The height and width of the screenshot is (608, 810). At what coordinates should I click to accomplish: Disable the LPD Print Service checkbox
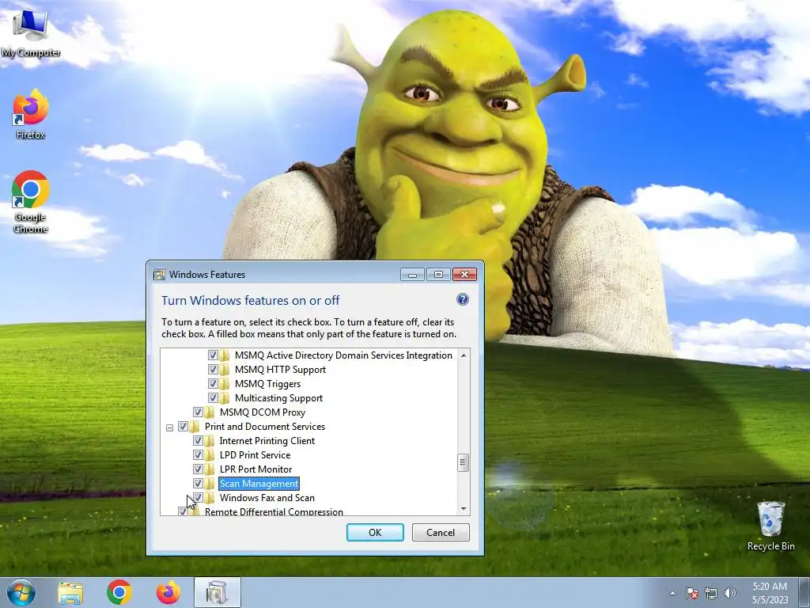[x=198, y=455]
